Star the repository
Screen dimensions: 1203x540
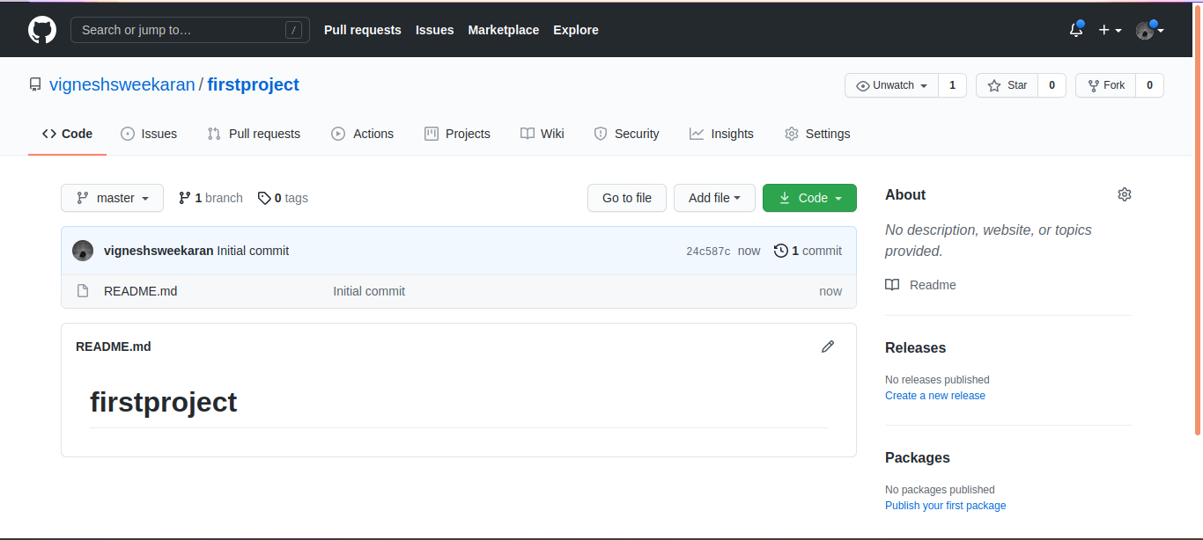click(1007, 85)
